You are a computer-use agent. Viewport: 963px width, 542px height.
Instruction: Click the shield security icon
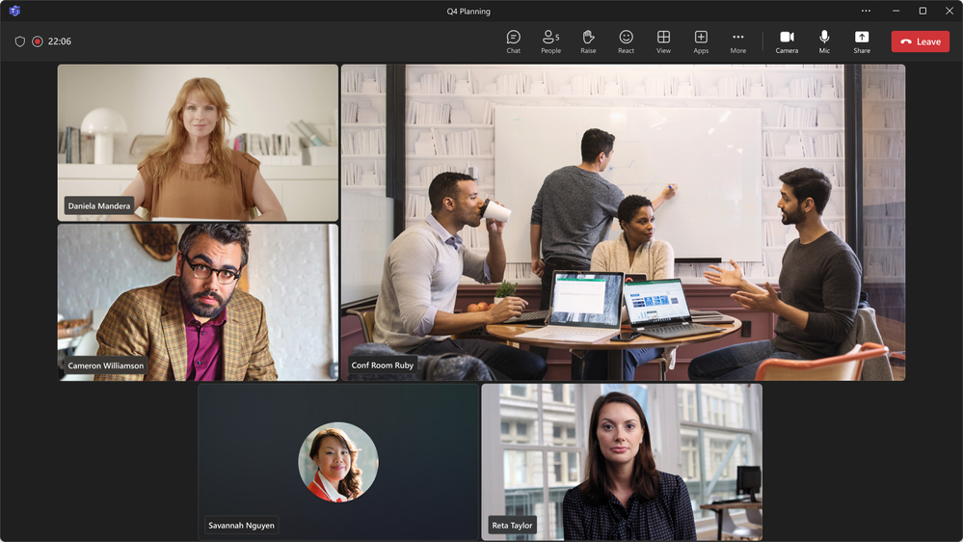[20, 41]
